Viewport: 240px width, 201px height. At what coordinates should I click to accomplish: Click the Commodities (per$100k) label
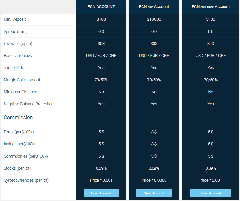coord(26,156)
